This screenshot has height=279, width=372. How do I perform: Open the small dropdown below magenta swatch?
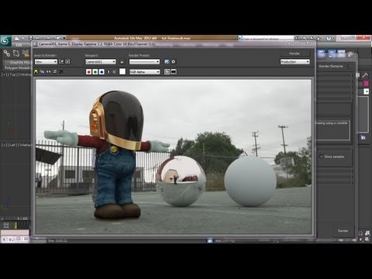point(366,91)
